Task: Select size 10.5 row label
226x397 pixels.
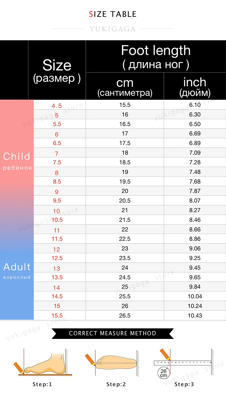Action: tap(57, 220)
